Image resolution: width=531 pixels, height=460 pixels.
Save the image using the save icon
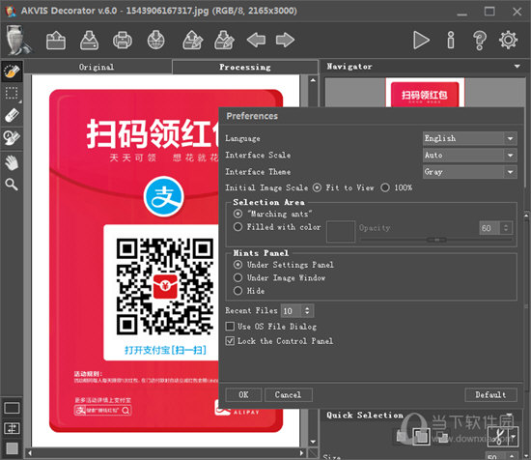point(89,41)
